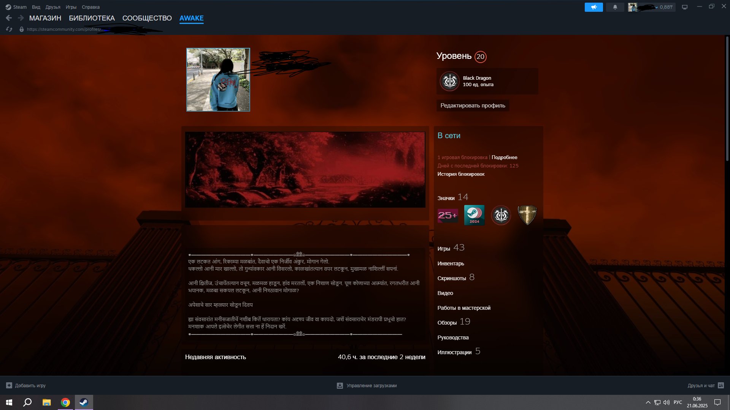This screenshot has width=730, height=410.
Task: Open Chrome from the taskbar
Action: (x=65, y=402)
